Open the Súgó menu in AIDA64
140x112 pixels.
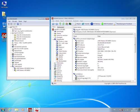click(x=81, y=21)
